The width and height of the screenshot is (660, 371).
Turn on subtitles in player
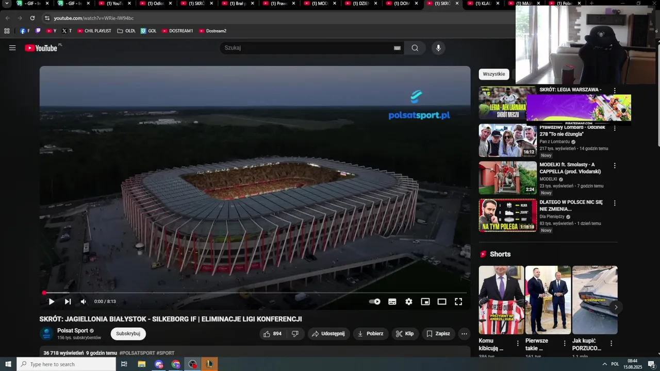click(392, 301)
